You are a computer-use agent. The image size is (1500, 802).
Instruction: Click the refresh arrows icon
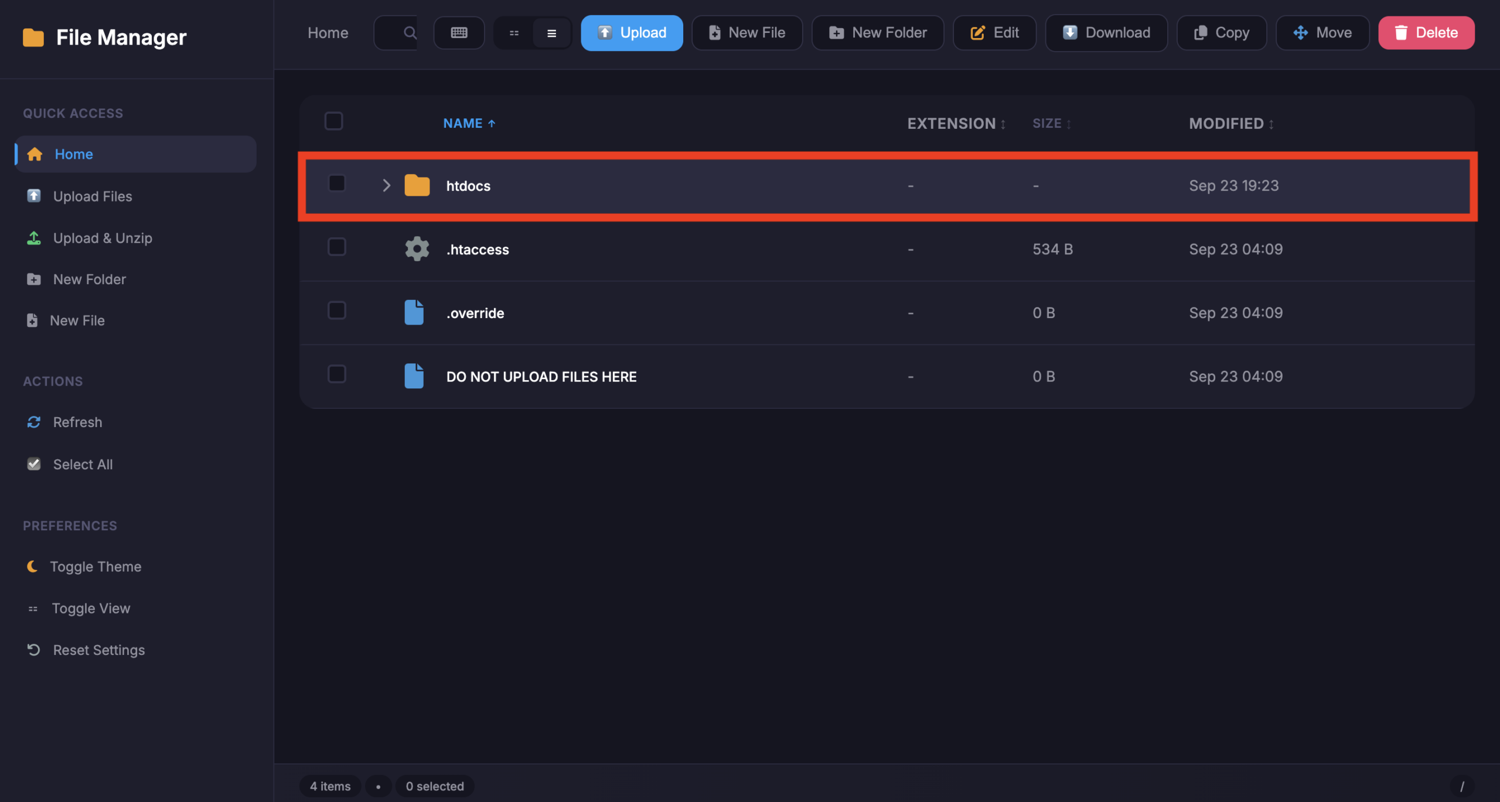pos(34,422)
